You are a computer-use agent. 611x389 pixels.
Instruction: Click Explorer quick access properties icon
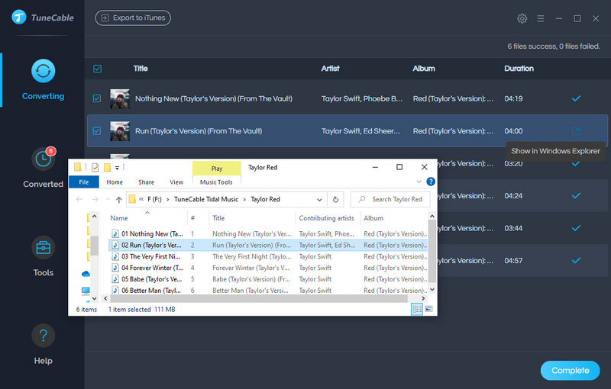(95, 167)
